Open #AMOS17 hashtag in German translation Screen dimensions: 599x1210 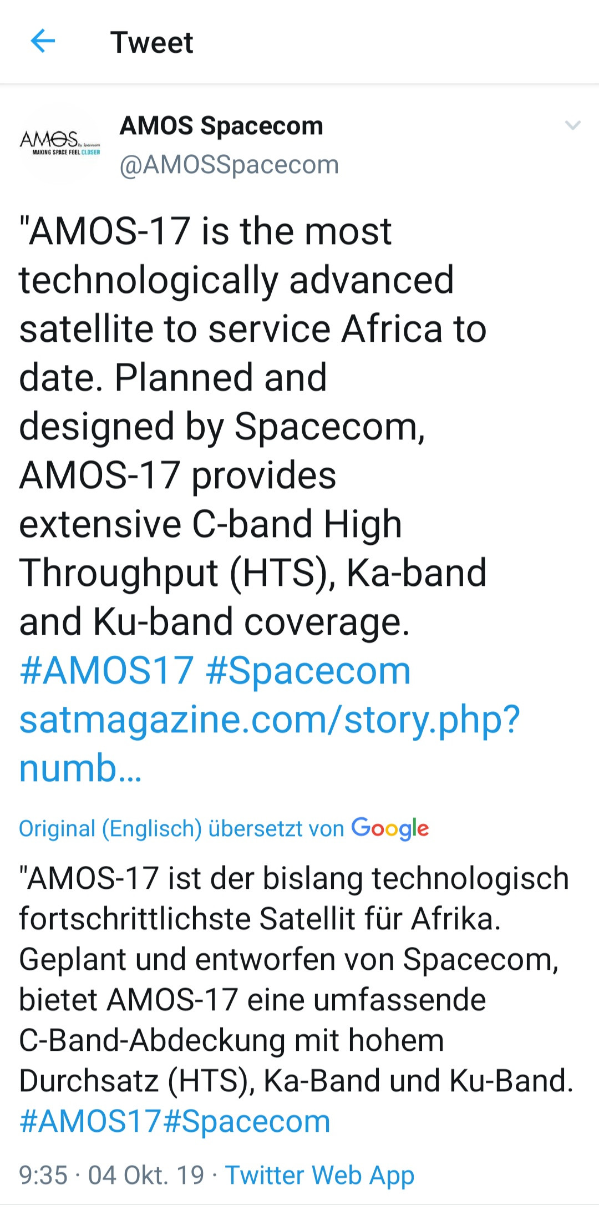90,1121
